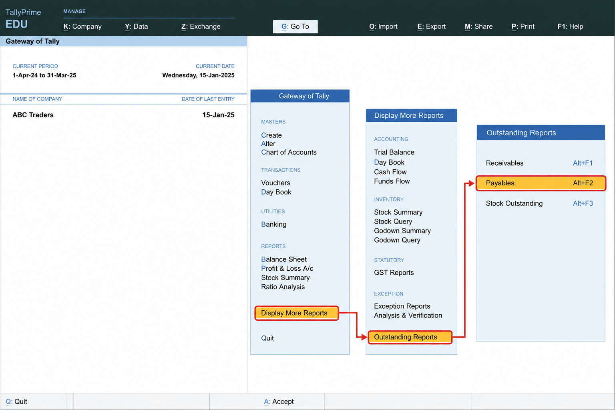Select Vouchers under Transactions
615x410 pixels.
coord(276,183)
